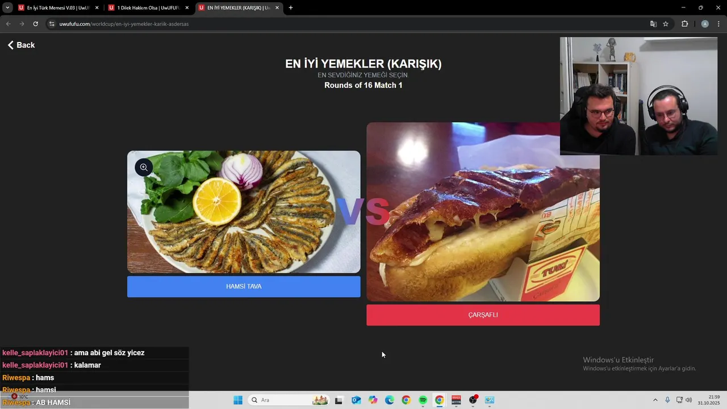This screenshot has width=727, height=409.
Task: Open the last taskbar picture app
Action: 490,400
